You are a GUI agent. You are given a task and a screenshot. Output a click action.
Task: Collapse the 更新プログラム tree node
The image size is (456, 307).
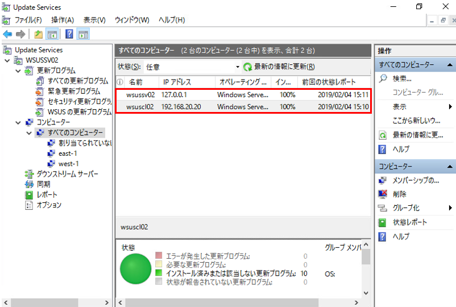coord(18,70)
